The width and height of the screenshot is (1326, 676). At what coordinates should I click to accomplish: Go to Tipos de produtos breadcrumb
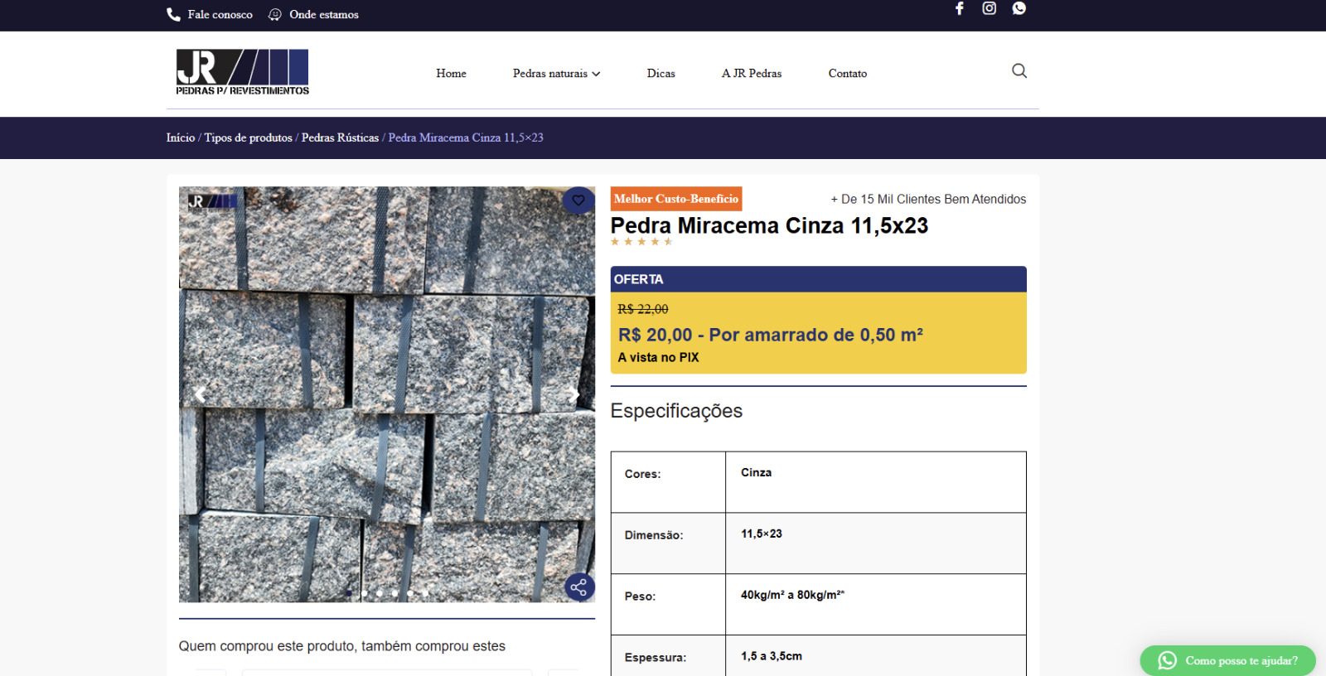pyautogui.click(x=248, y=138)
